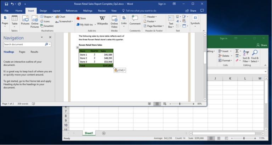Click the table move handle in document
This screenshot has width=272, height=145.
pyautogui.click(x=78, y=48)
